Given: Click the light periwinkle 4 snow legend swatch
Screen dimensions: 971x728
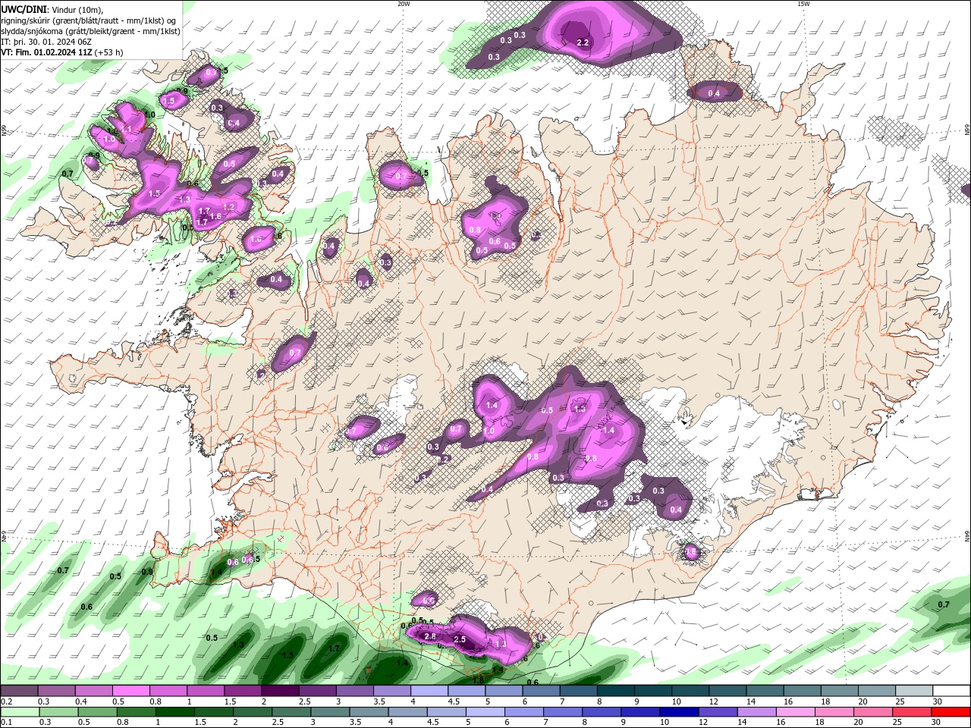Looking at the screenshot, I should pyautogui.click(x=429, y=691).
